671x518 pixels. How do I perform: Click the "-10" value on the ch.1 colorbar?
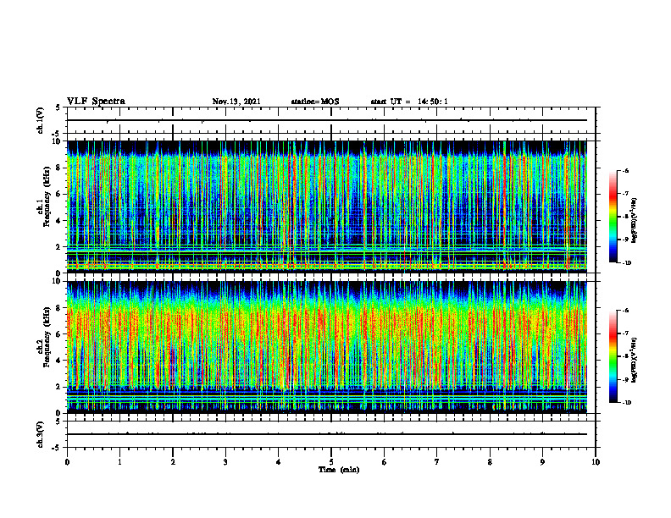[x=627, y=263]
